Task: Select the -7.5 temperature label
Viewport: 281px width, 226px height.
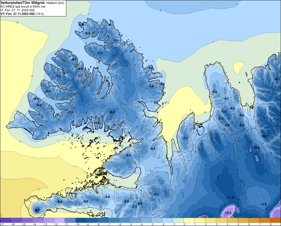Action: click(x=223, y=111)
